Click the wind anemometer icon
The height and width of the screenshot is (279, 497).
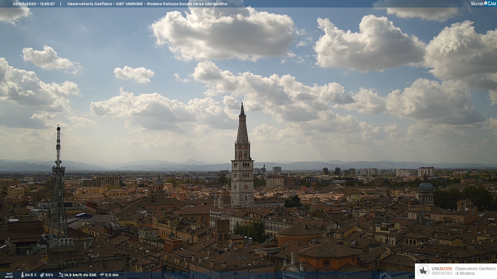click(x=61, y=275)
